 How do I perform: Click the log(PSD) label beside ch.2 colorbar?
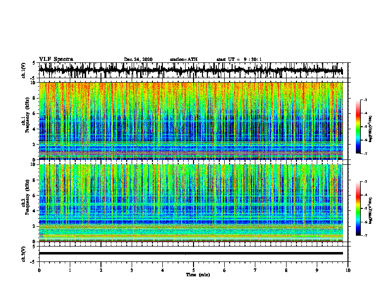[371, 210]
